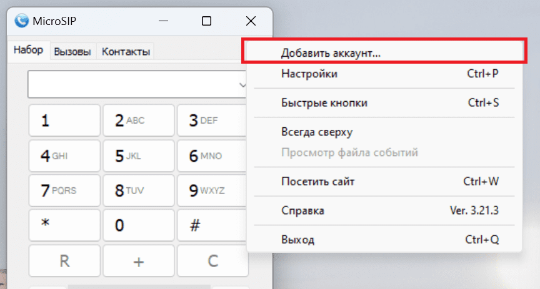The width and height of the screenshot is (540, 289).
Task: Choose Добавить аккаунт... from the menu
Action: coord(384,53)
